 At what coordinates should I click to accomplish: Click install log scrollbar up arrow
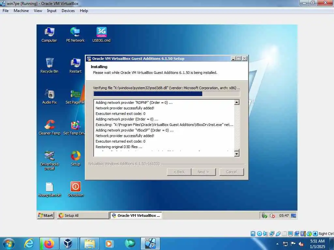237,102
